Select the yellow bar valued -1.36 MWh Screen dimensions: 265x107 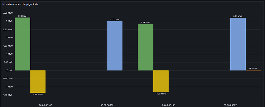[38, 82]
